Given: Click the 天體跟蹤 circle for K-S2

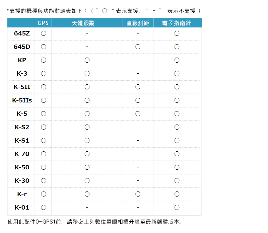Looking at the screenshot, I should click(87, 127).
